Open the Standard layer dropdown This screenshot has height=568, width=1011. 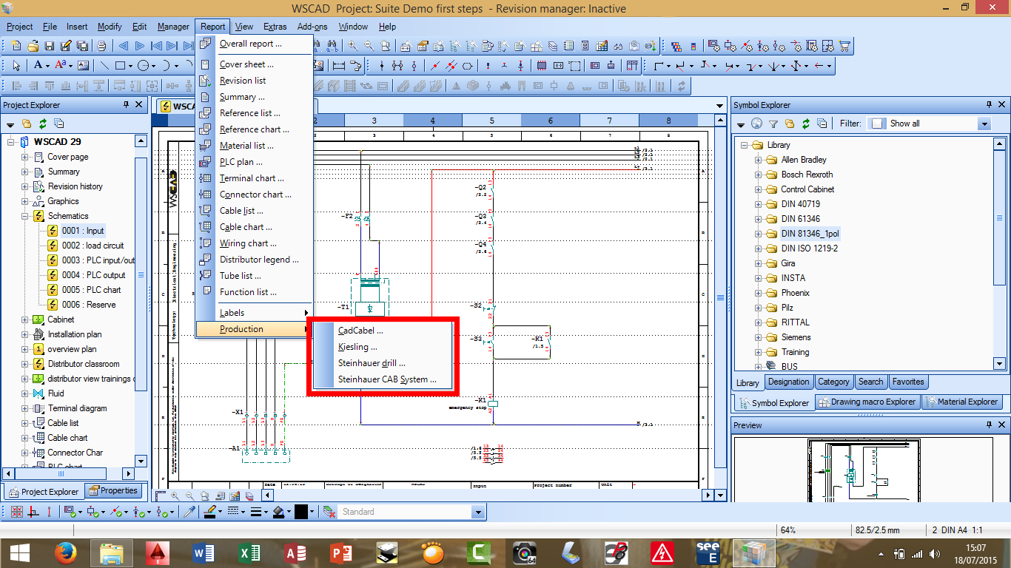(477, 512)
